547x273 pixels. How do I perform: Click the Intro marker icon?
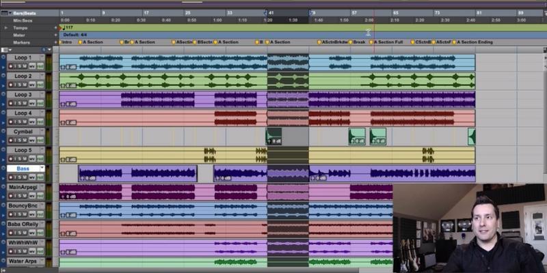click(60, 42)
